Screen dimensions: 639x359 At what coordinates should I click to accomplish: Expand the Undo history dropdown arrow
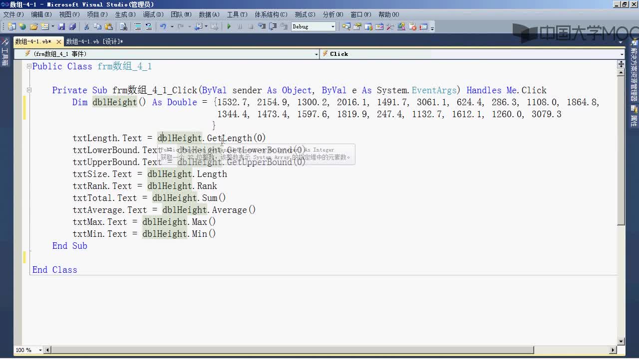point(172,26)
